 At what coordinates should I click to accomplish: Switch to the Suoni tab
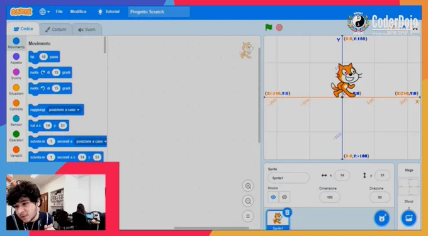[x=87, y=30]
